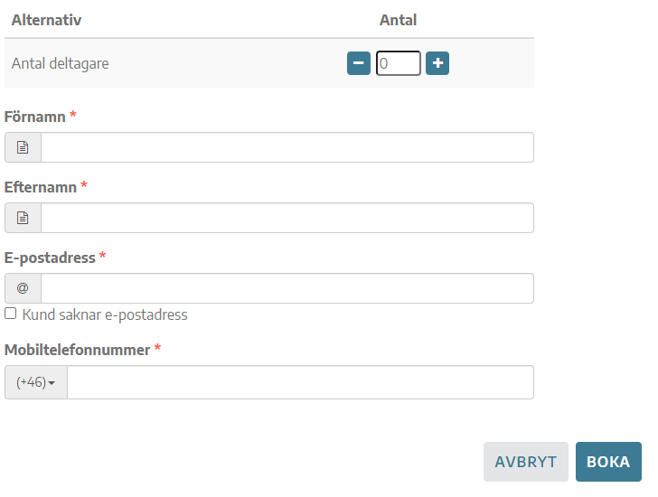Click the Alternativ column header
This screenshot has width=658, height=497.
46,20
